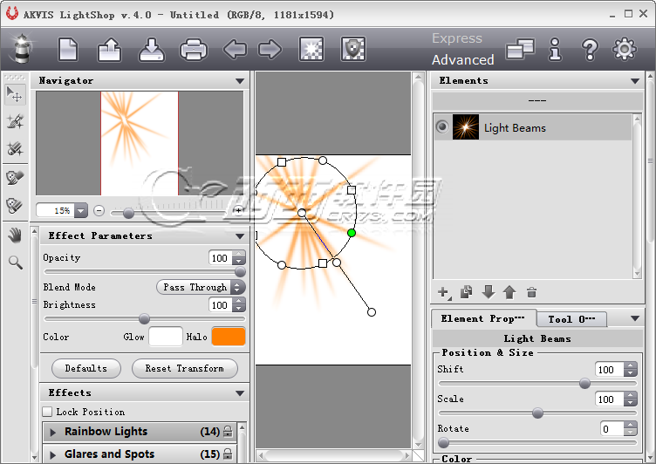Open the workspace layout windows icon
Viewport: 656px width, 464px height.
[x=520, y=50]
